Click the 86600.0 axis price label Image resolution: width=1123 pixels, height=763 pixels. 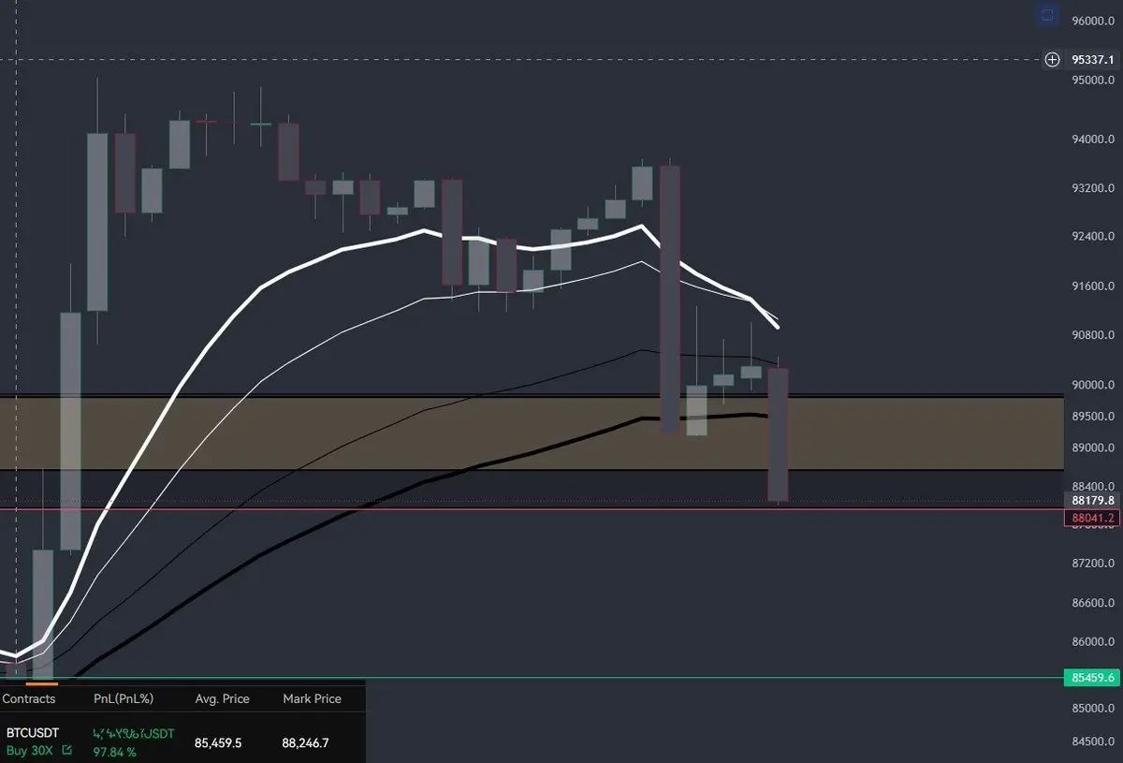tap(1093, 603)
